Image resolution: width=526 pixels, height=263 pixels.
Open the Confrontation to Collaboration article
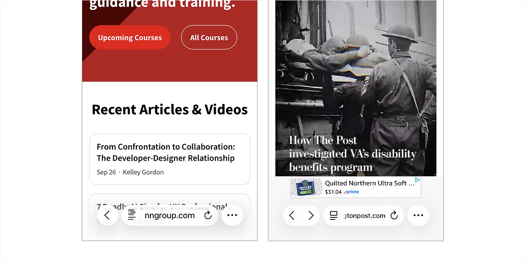170,159
